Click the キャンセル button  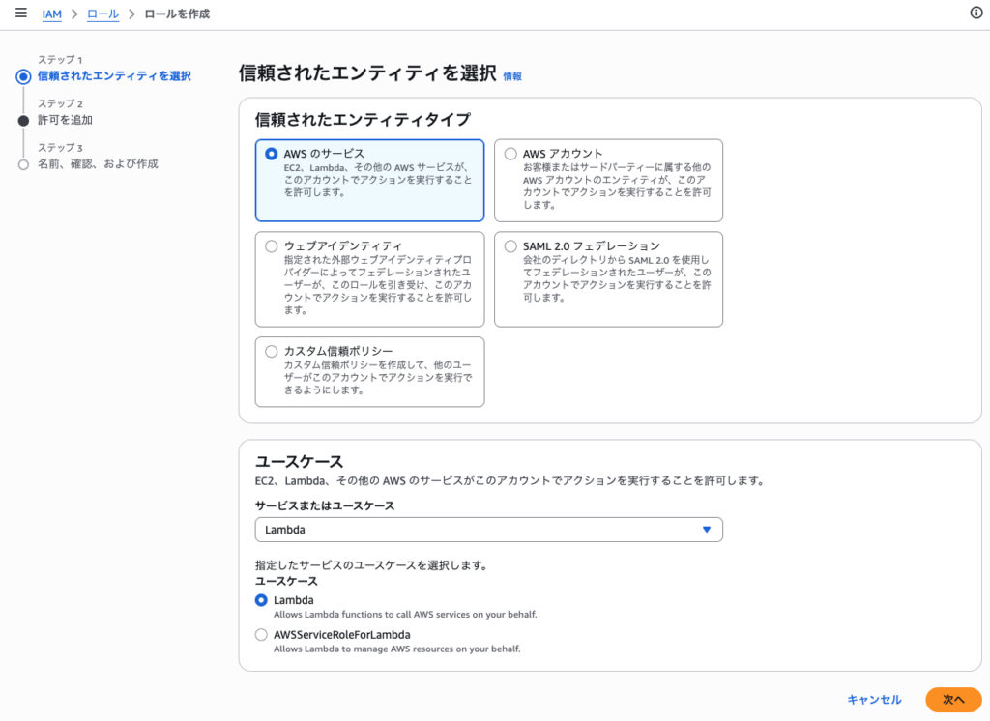tap(874, 700)
